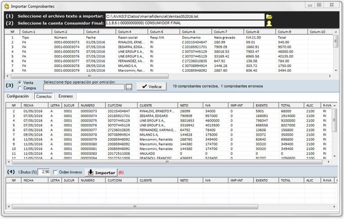Click the CUIT/DNI header in Correctos grid
Viewport: 344px width, 219px height.
click(121, 105)
